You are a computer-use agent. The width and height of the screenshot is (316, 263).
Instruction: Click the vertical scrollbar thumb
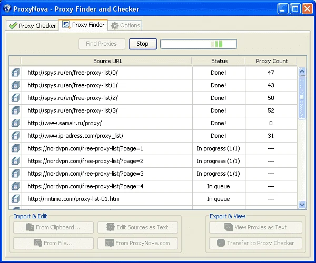302,98
